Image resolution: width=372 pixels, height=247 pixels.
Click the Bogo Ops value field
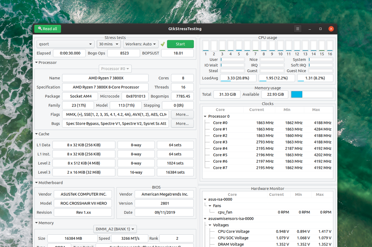124,53
